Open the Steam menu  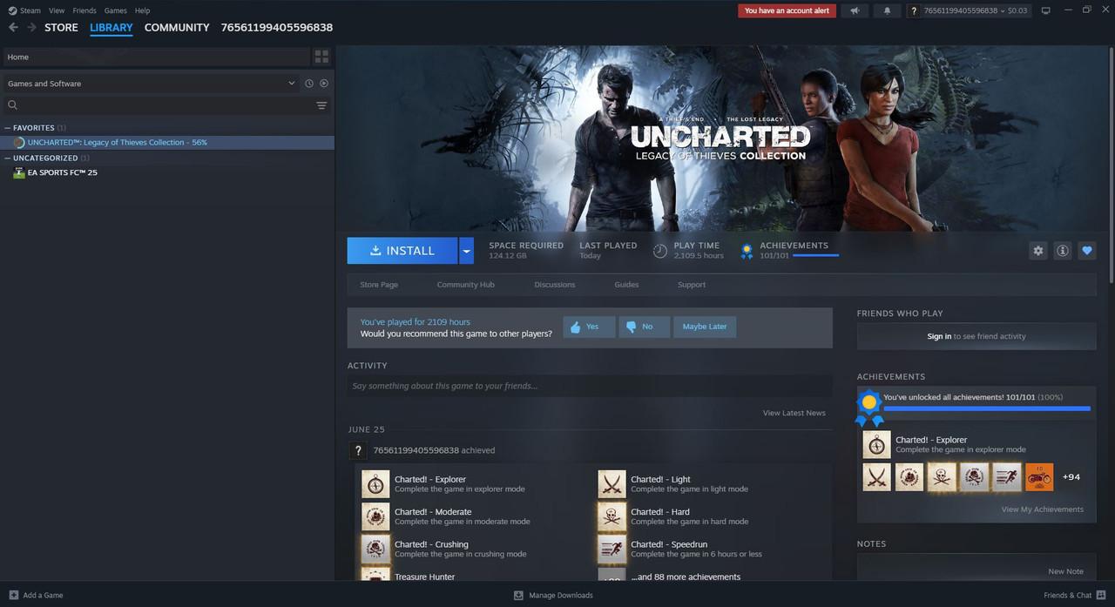(30, 10)
